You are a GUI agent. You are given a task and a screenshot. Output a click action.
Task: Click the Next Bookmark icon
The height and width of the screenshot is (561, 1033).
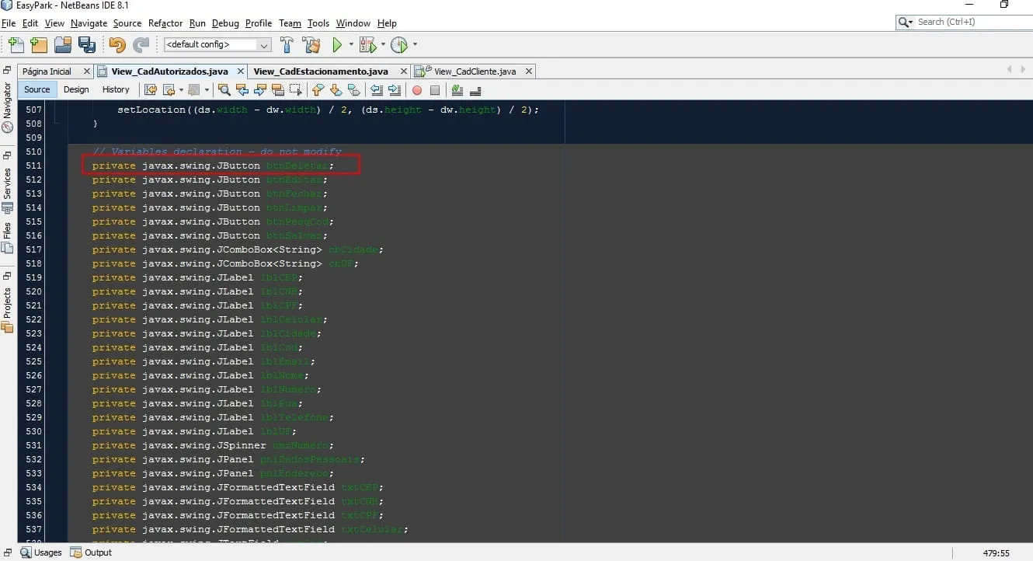click(x=336, y=90)
